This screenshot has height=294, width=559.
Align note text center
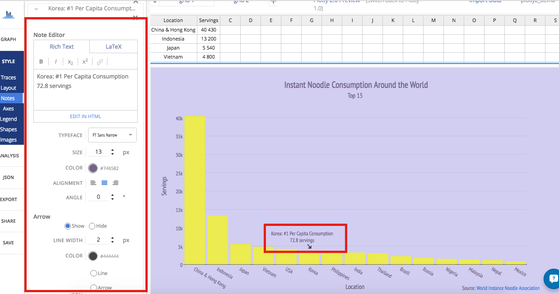[x=104, y=183]
